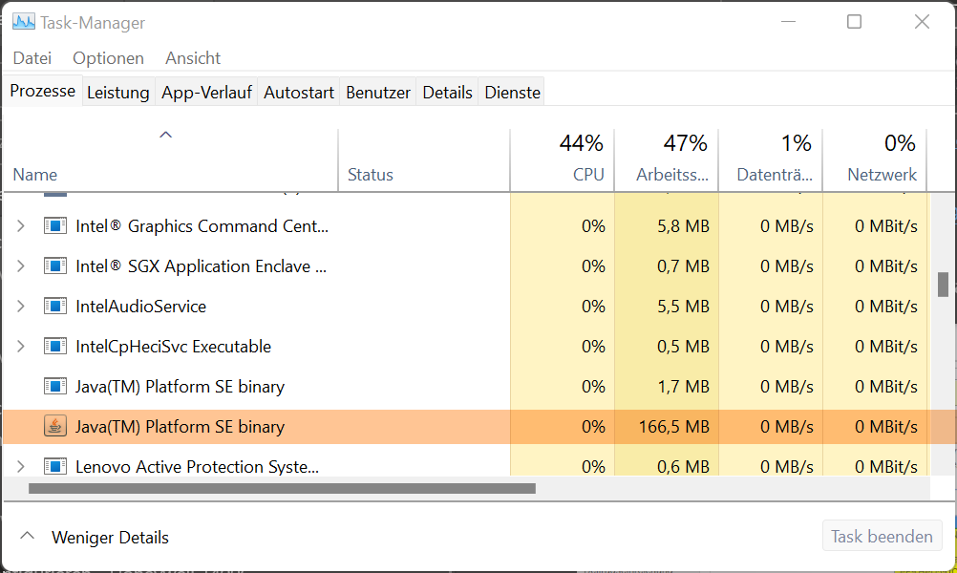Screen dimensions: 957x573
Task: Expand the Intel Graphics Command Center group
Action: [21, 226]
